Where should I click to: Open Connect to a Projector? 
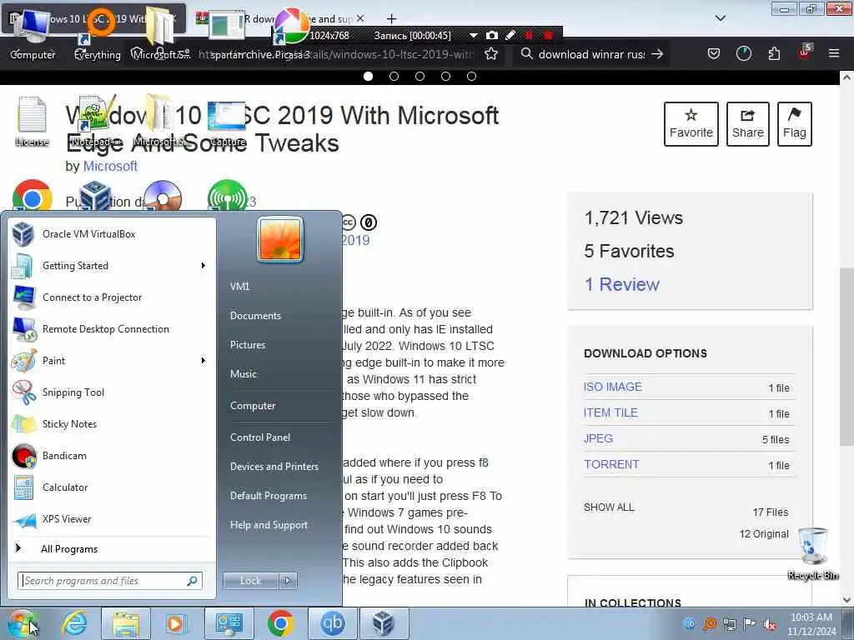[x=112, y=297]
